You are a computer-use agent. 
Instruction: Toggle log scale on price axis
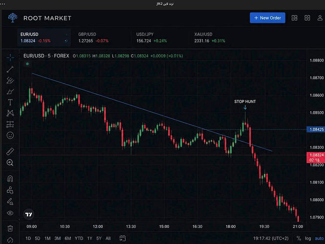pyautogui.click(x=308, y=239)
